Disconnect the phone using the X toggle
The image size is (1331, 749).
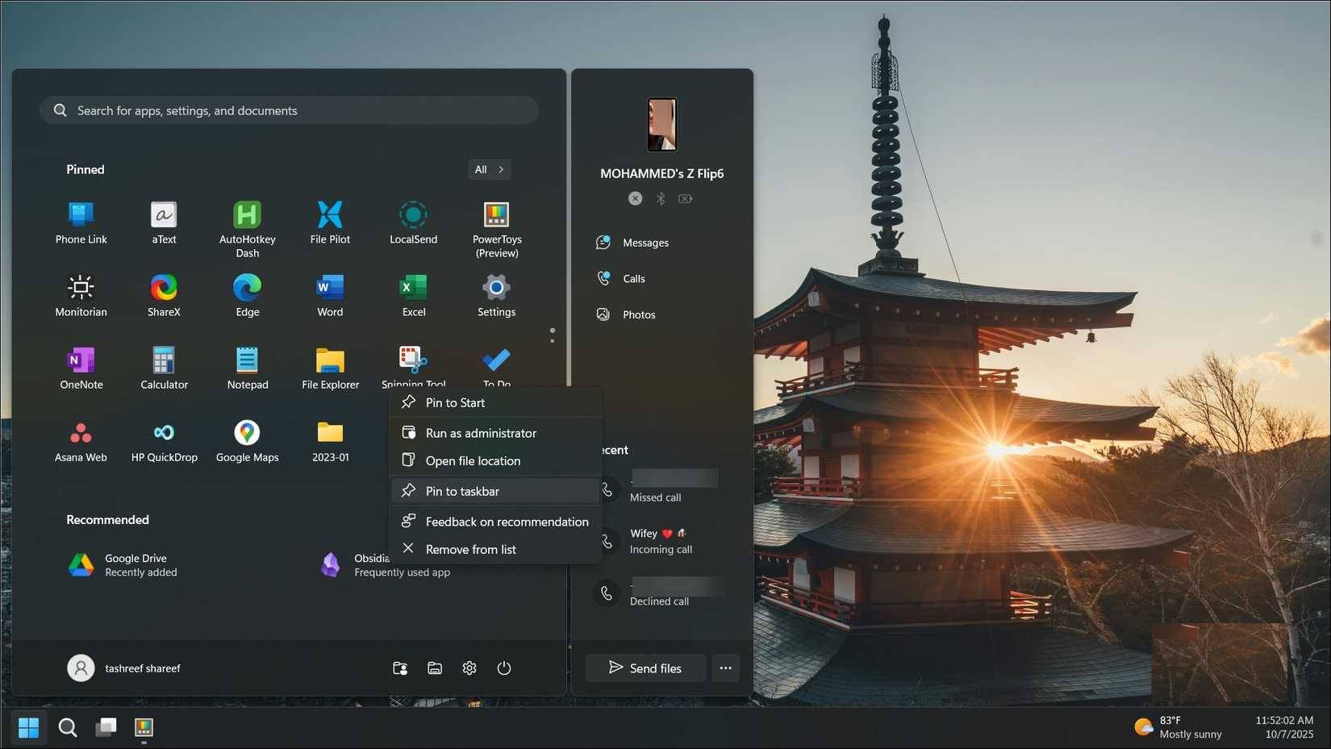[x=635, y=198]
